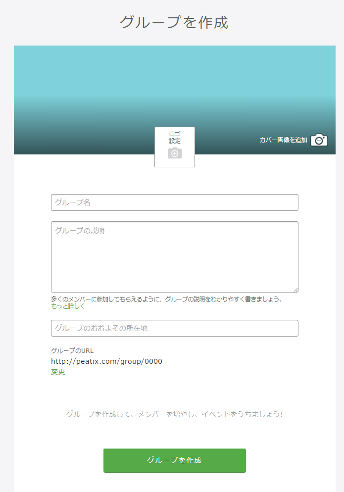The width and height of the screenshot is (344, 492).
Task: Click camera icon beside カバー画像を追加
Action: point(319,140)
